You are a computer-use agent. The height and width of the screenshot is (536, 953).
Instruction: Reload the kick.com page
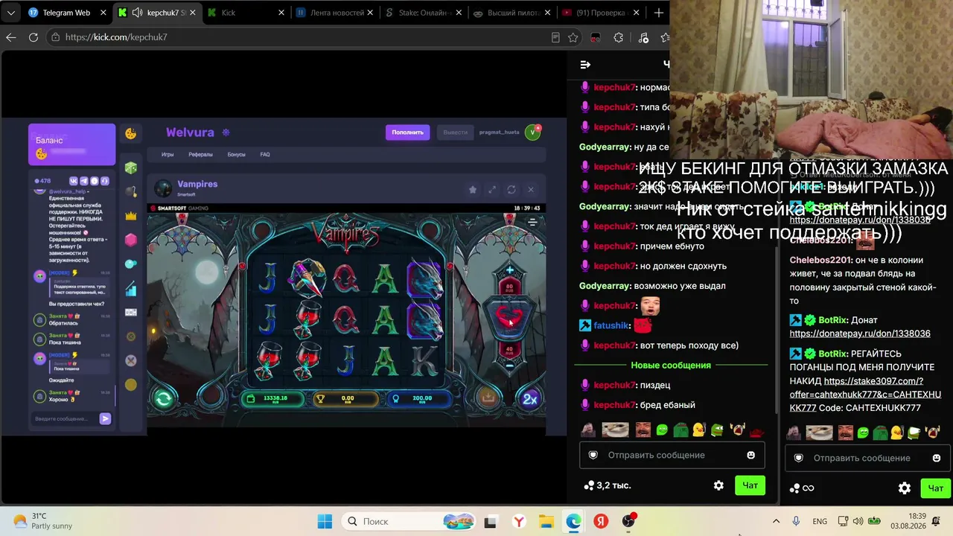tap(34, 37)
